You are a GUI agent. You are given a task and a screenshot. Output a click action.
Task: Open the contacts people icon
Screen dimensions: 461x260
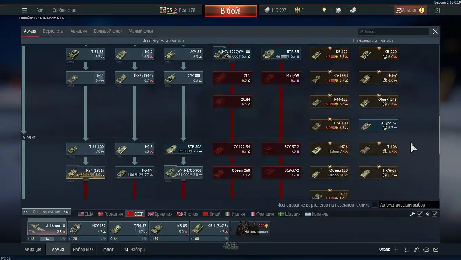417,250
